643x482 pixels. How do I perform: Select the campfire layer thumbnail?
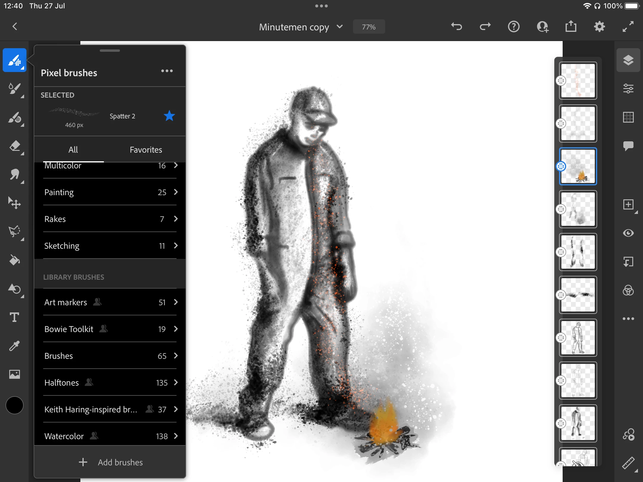click(578, 166)
